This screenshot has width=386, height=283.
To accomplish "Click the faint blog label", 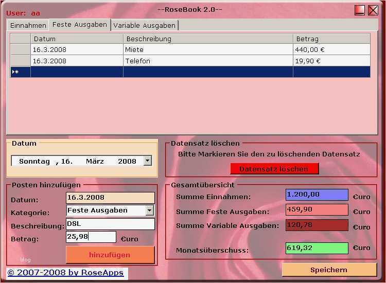I will (x=25, y=259).
